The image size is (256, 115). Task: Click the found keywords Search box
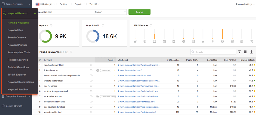pos(213,52)
